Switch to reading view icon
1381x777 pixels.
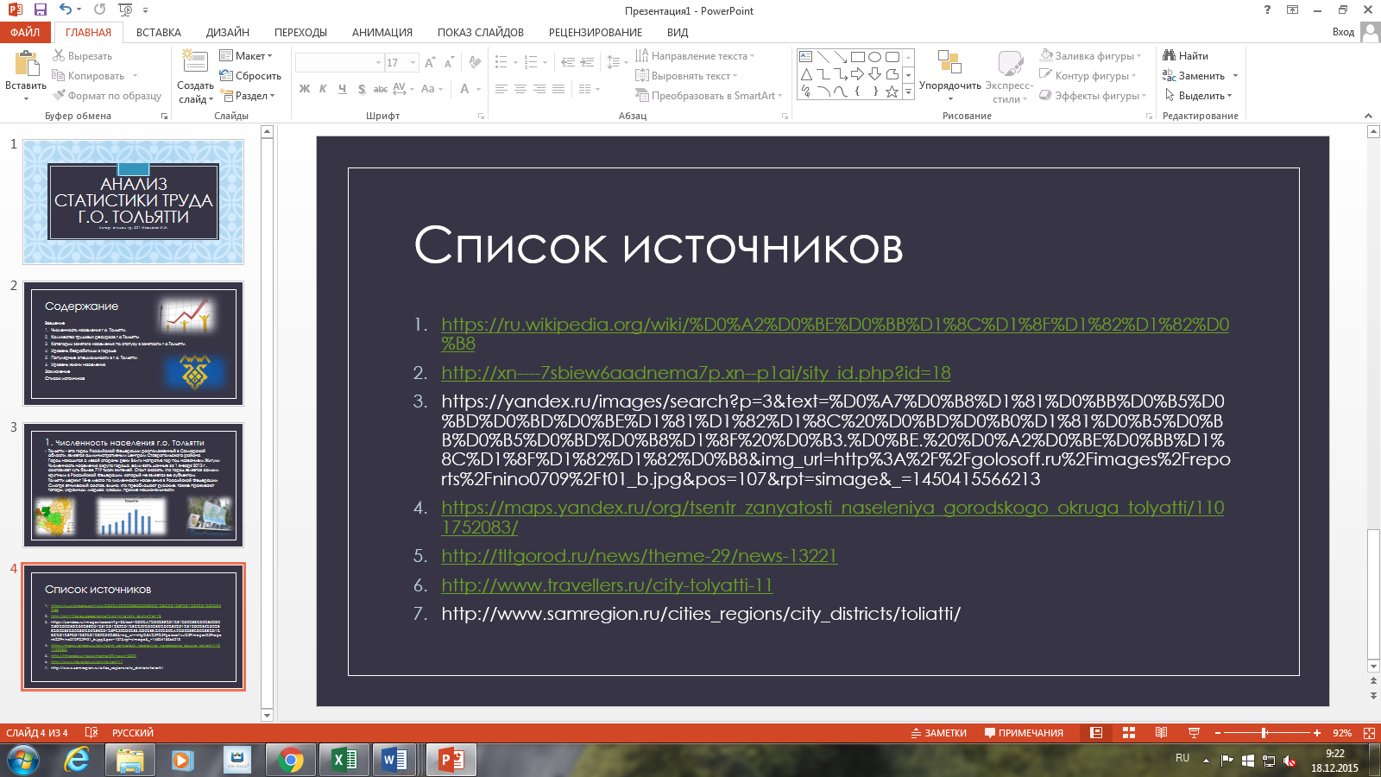[x=1162, y=733]
